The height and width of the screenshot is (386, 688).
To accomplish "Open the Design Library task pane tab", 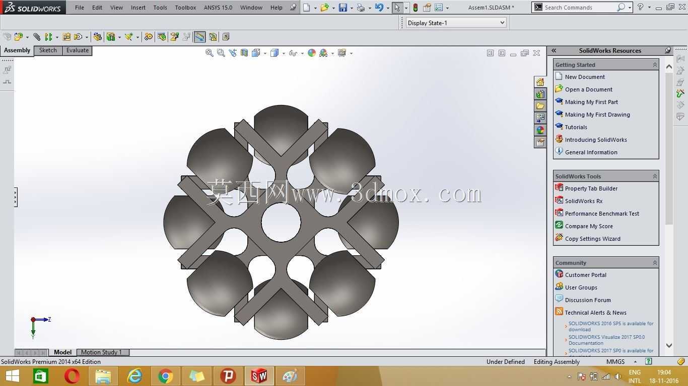I will 540,94.
